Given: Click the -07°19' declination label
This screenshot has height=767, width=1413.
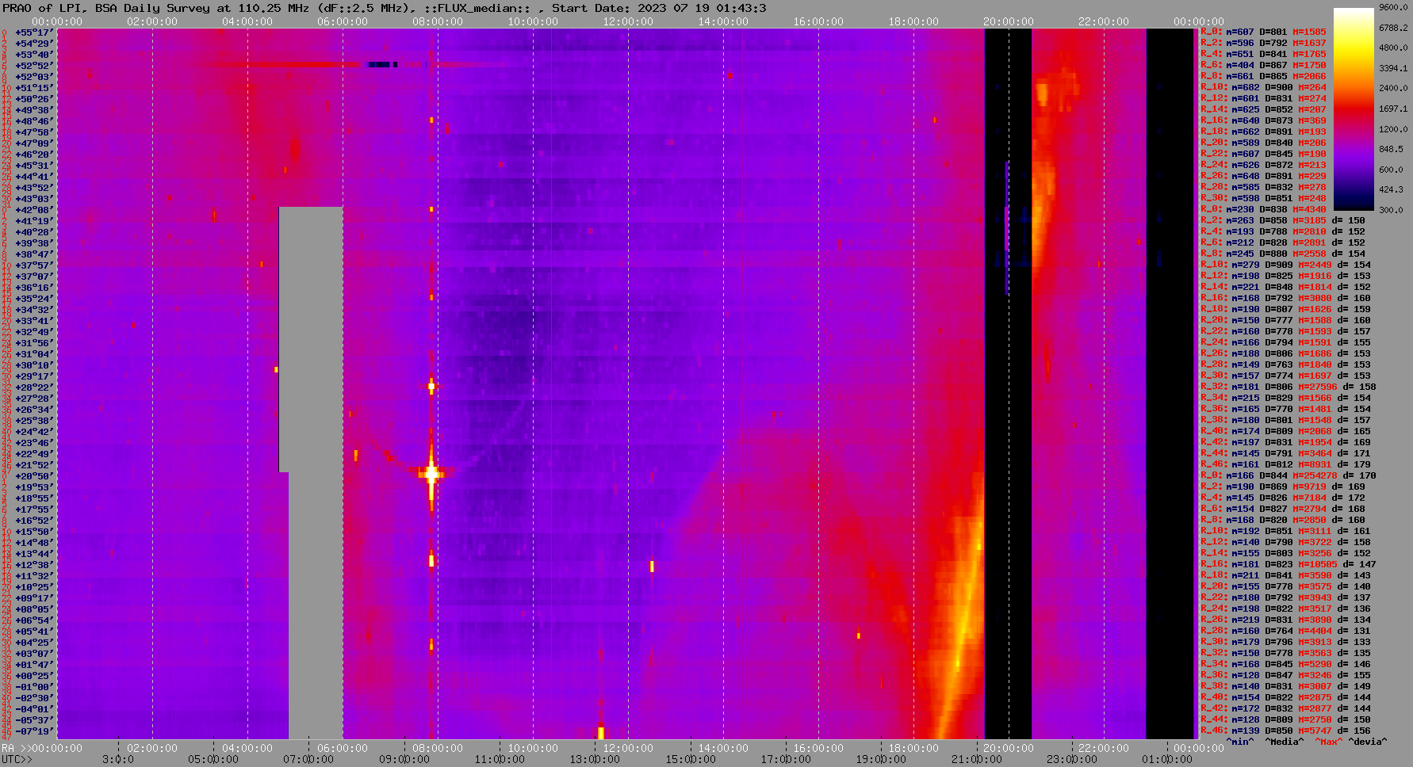Looking at the screenshot, I should (34, 731).
